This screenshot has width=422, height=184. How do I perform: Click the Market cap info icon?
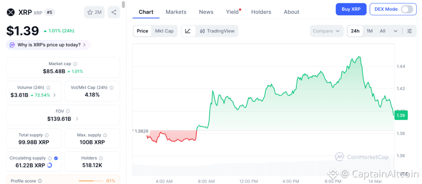click(x=75, y=64)
